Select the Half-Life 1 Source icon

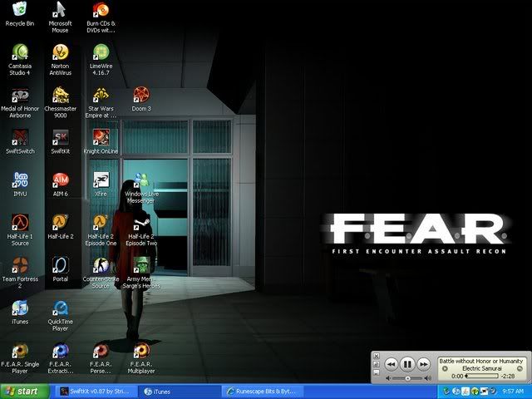click(20, 230)
